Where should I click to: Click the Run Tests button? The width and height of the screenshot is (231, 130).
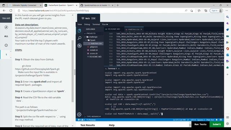coord(200,124)
